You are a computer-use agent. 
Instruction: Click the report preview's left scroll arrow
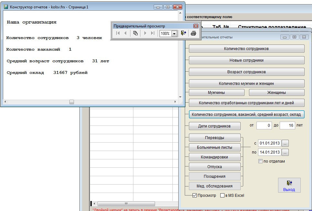point(5,102)
